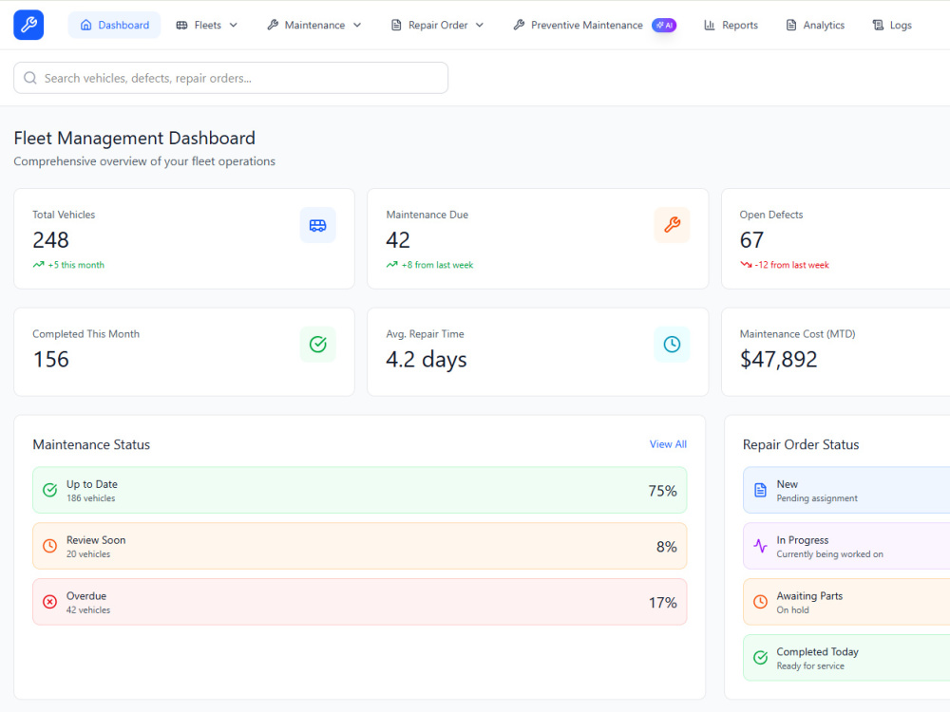Expand the Repair Order dropdown chevron
The image size is (950, 712).
pyautogui.click(x=480, y=25)
